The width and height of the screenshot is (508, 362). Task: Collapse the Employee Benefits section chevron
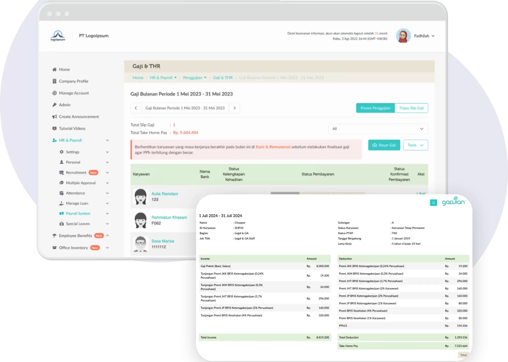pyautogui.click(x=107, y=236)
